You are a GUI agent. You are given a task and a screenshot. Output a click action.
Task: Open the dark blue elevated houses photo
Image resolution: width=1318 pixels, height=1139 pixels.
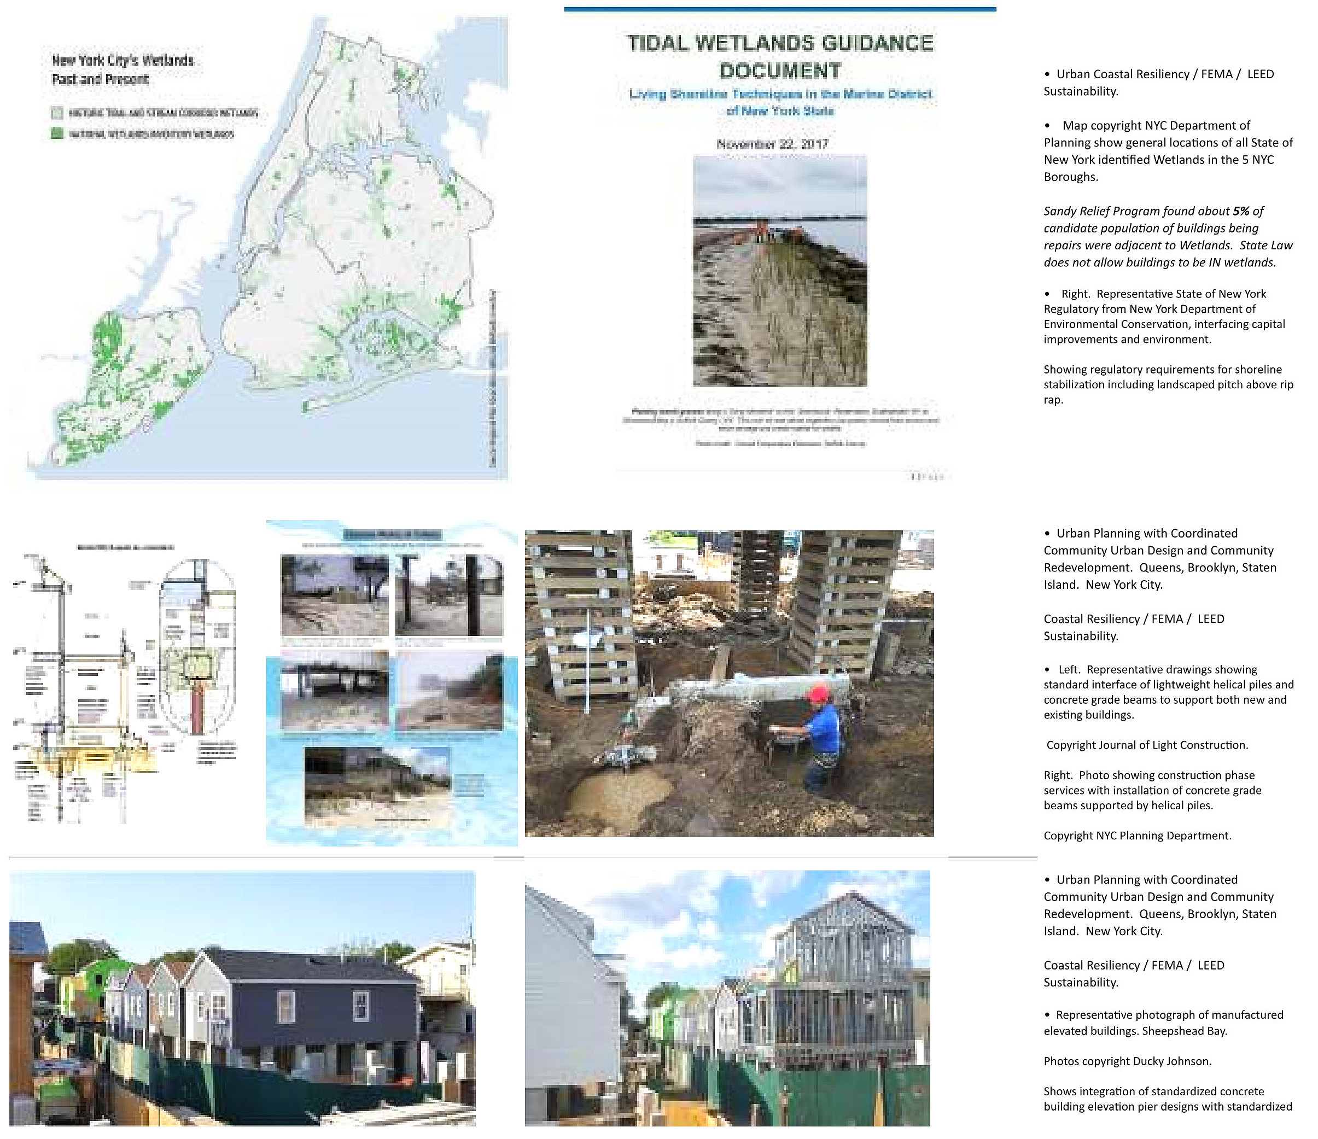[242, 998]
